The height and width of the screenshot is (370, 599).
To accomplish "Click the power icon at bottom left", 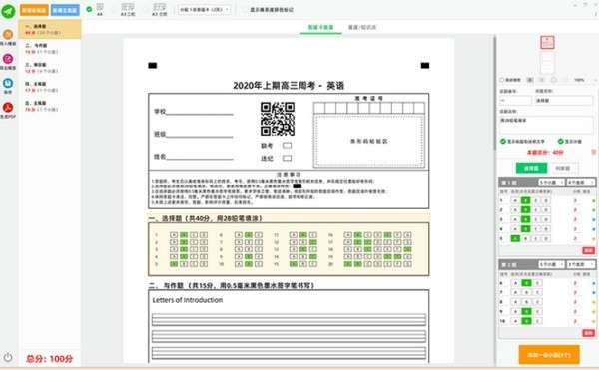I will point(8,357).
